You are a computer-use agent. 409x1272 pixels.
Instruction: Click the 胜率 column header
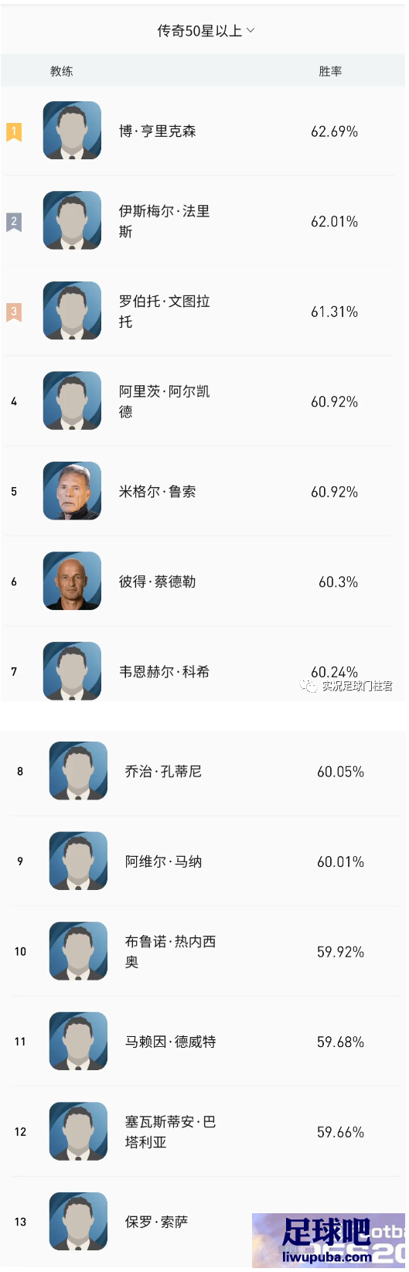click(330, 71)
